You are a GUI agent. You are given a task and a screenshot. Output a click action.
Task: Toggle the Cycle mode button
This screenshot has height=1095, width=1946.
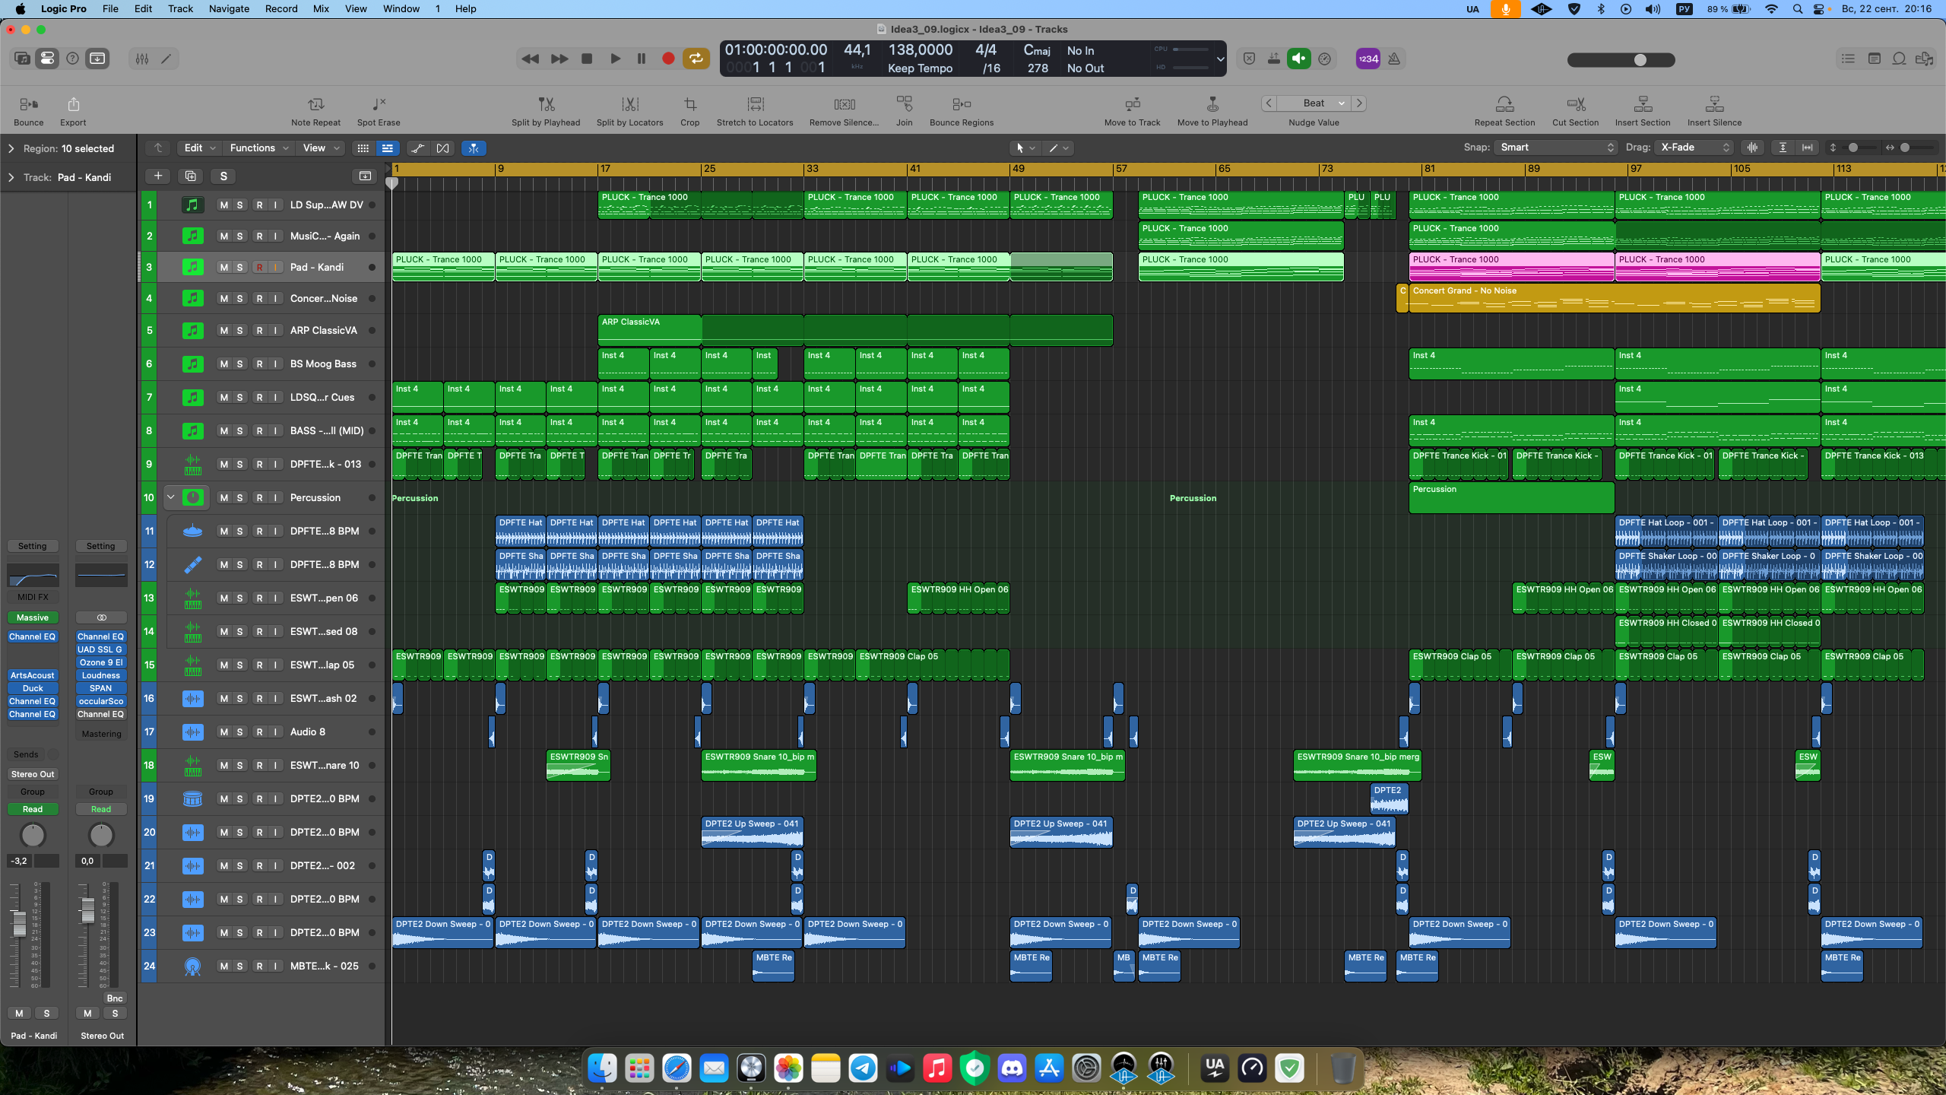coord(696,59)
